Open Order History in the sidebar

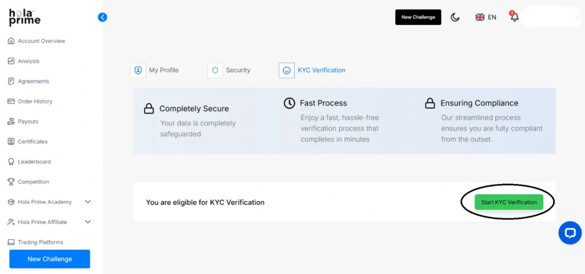coord(35,101)
